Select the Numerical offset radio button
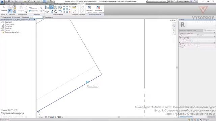This screenshot has width=216, height=121. click(x=13, y=17)
